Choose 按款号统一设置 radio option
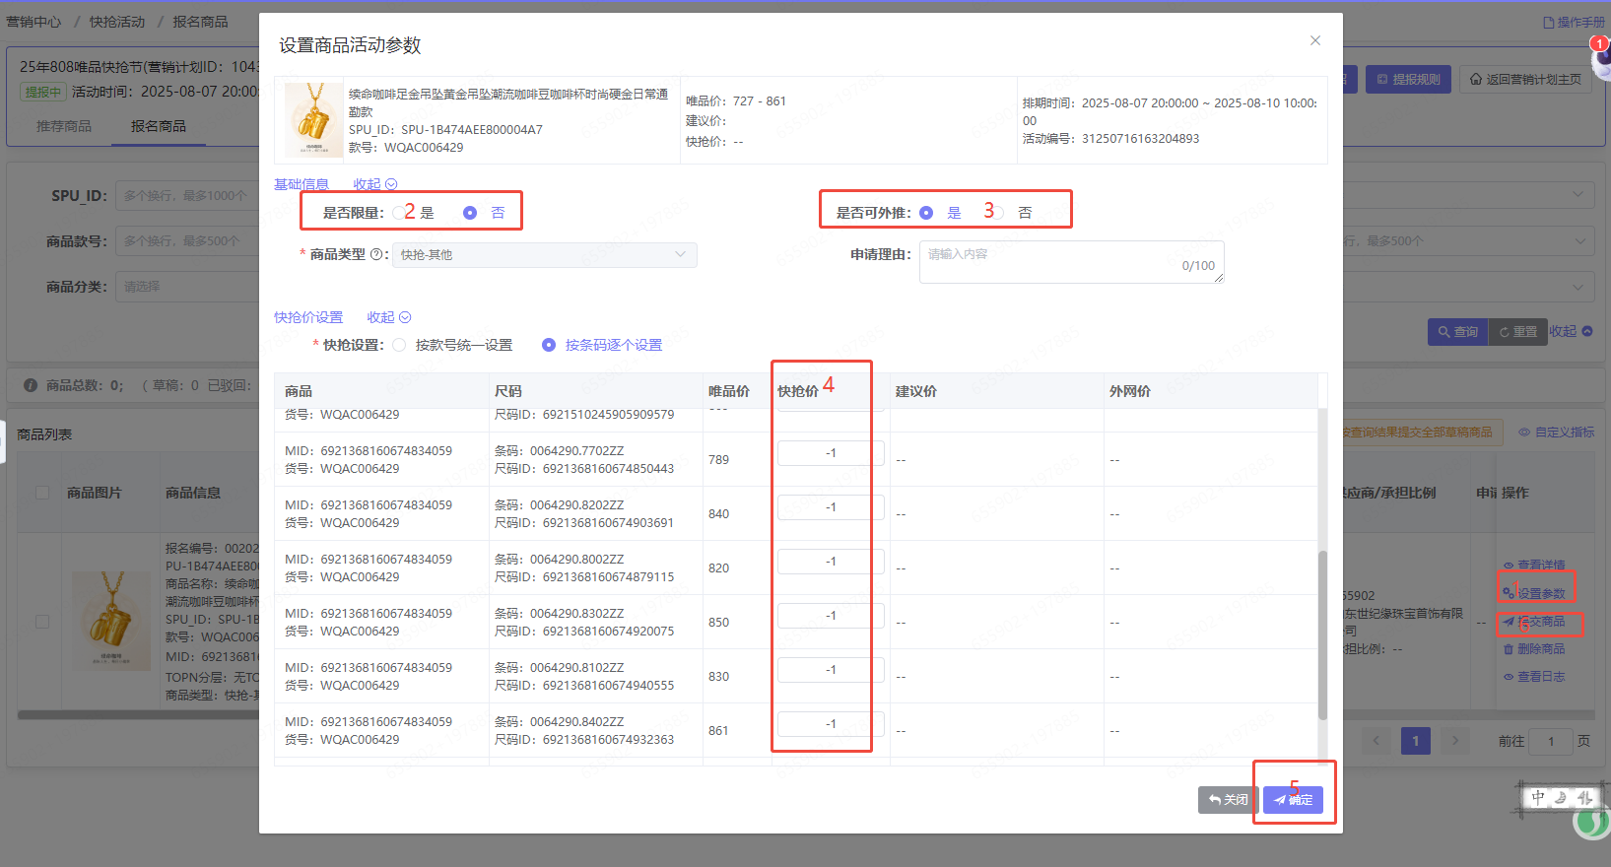 coord(399,345)
